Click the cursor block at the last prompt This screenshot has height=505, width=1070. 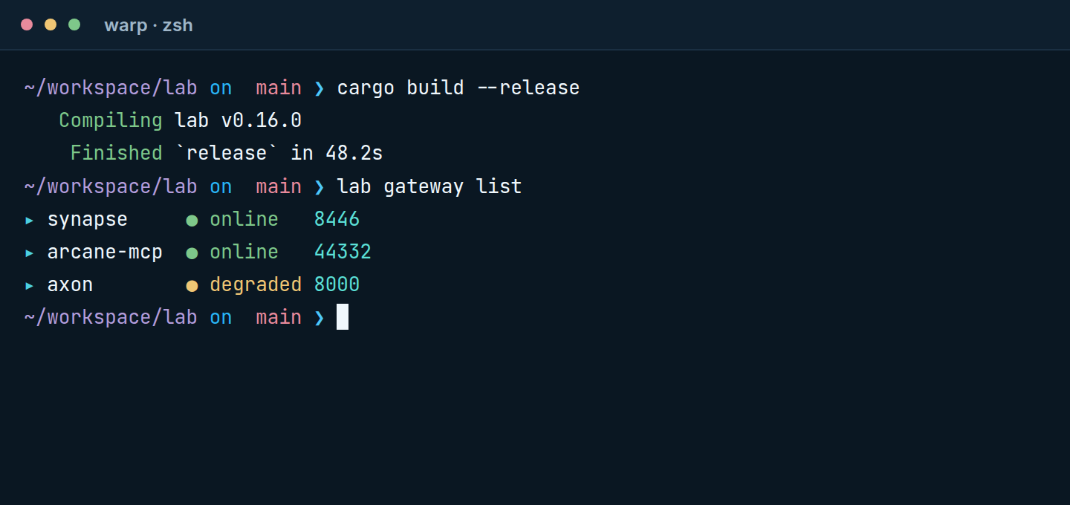pyautogui.click(x=343, y=317)
